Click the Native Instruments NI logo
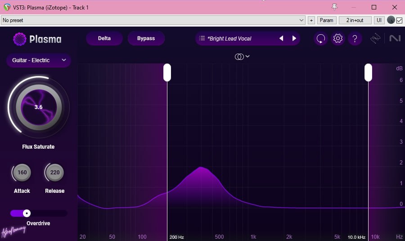405x241 pixels. tap(395, 39)
